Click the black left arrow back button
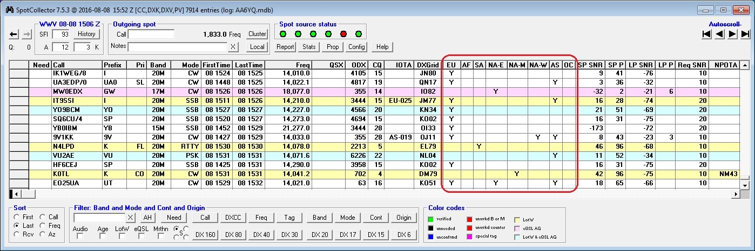755x251 pixels. click(x=14, y=34)
